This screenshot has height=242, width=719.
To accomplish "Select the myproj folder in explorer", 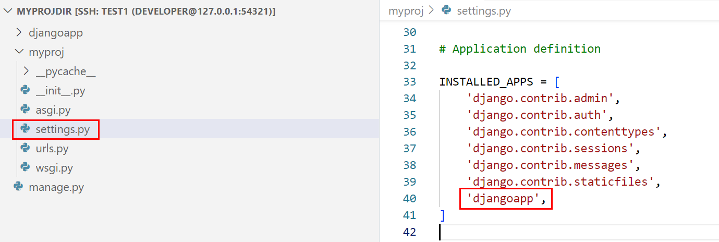I will click(46, 52).
